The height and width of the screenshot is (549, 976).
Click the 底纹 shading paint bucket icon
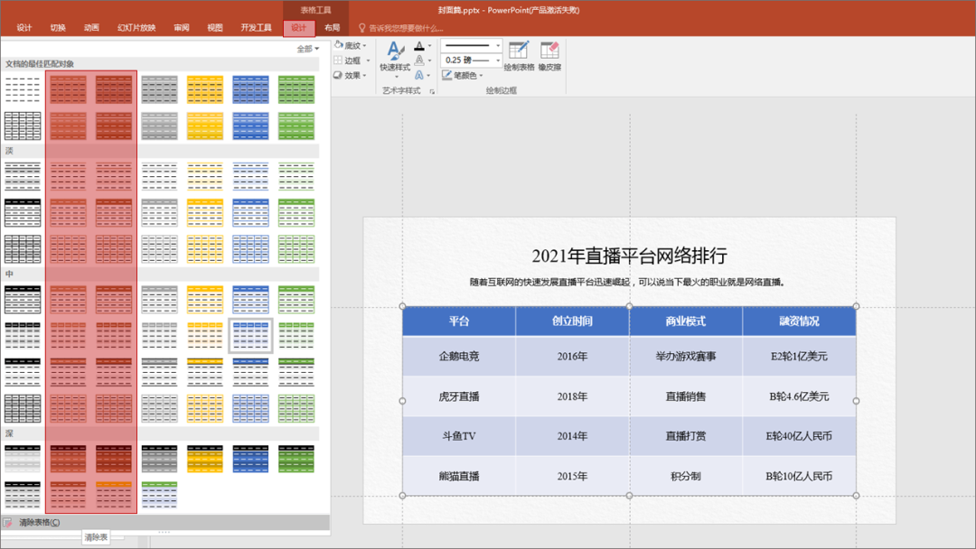(338, 45)
